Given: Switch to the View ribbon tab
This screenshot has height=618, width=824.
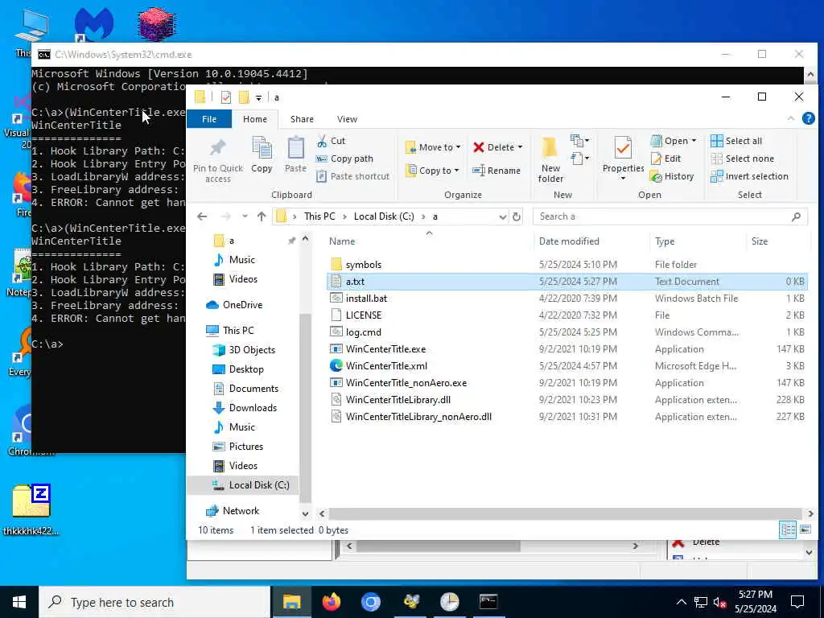Looking at the screenshot, I should 347,119.
